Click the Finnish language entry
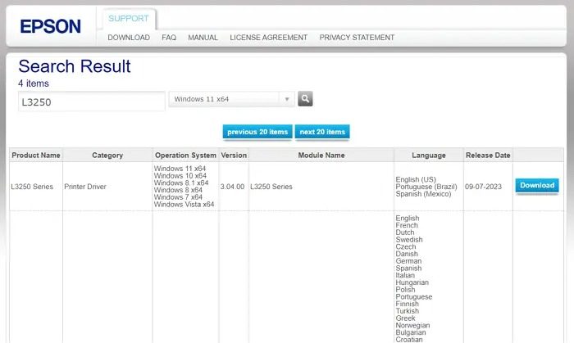The image size is (574, 343). pos(407,304)
